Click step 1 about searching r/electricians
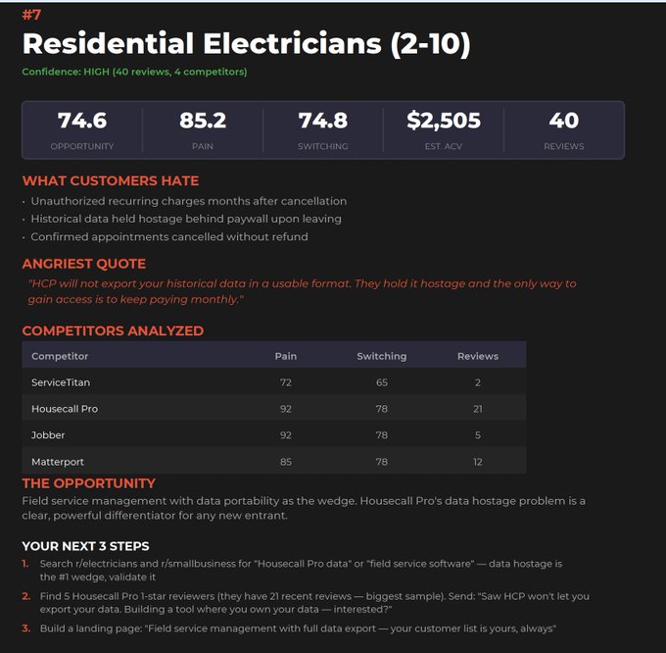This screenshot has width=666, height=653. tap(301, 571)
